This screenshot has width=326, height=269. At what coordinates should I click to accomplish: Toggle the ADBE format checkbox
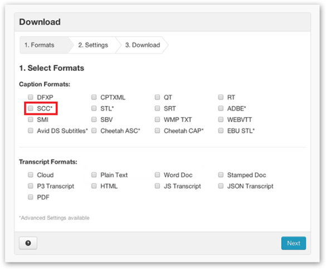(x=221, y=108)
